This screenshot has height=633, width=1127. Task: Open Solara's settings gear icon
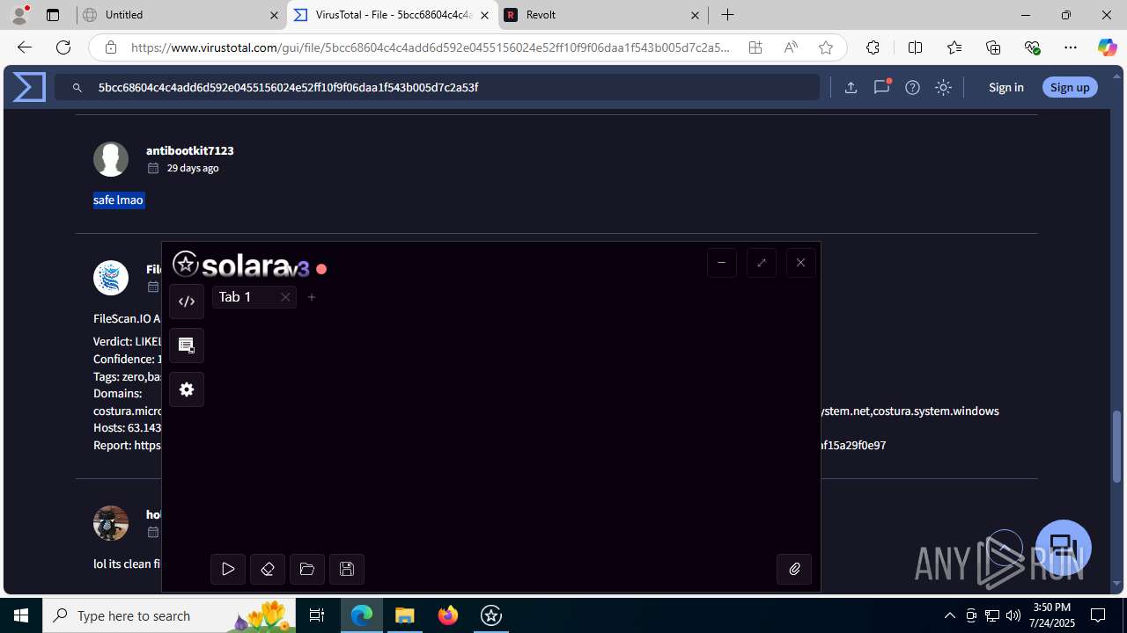[x=187, y=389]
